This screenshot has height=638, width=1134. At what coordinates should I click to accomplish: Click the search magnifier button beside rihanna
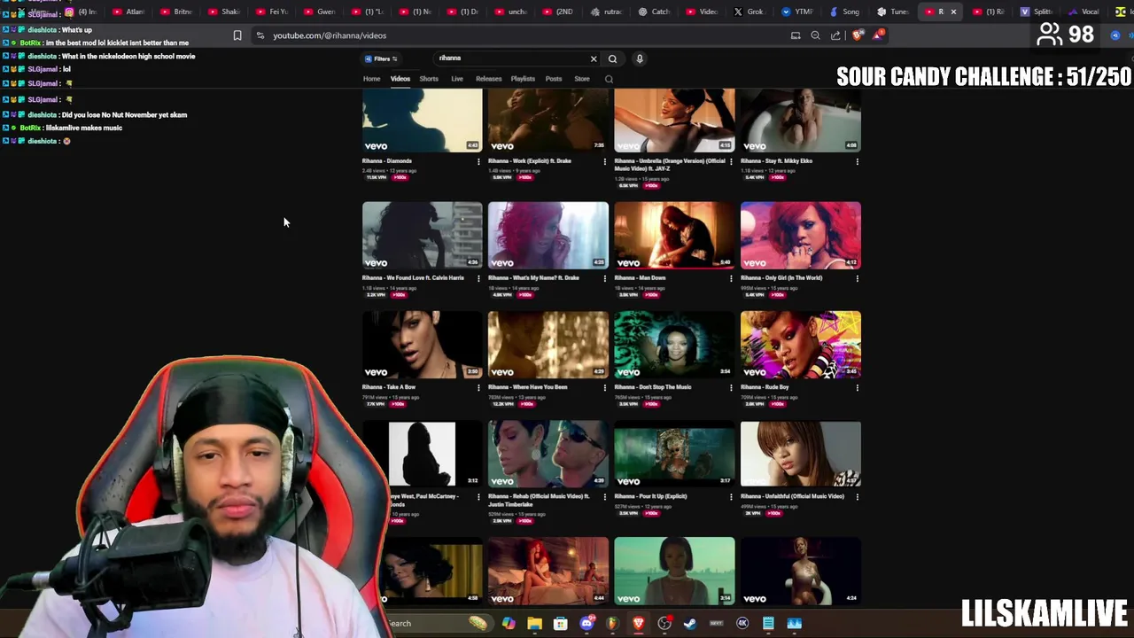click(x=612, y=58)
